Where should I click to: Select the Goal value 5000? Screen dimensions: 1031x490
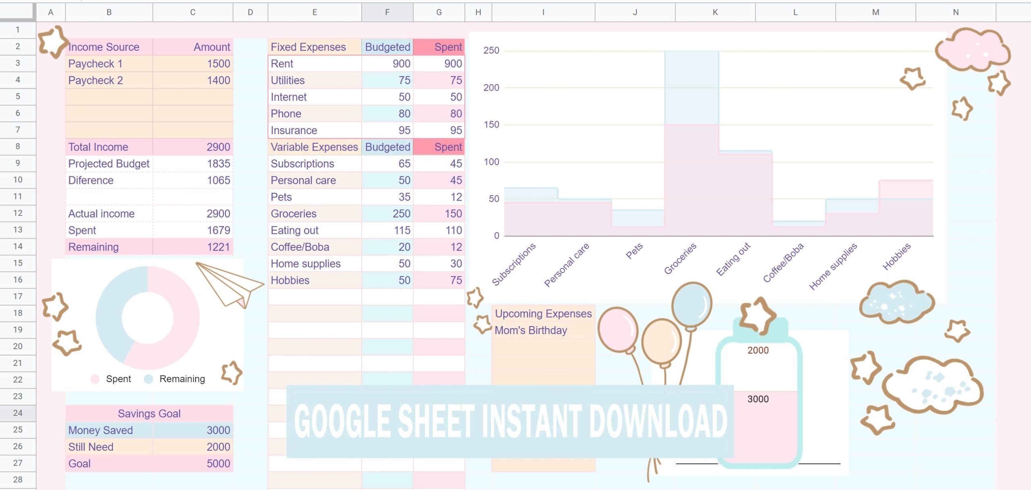(x=193, y=463)
